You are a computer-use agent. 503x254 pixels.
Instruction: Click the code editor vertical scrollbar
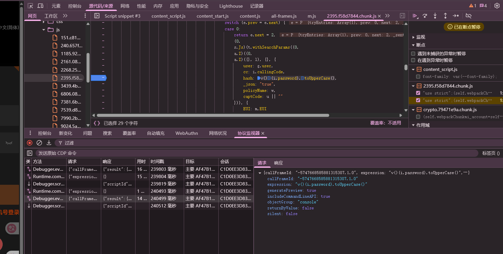tap(406, 67)
